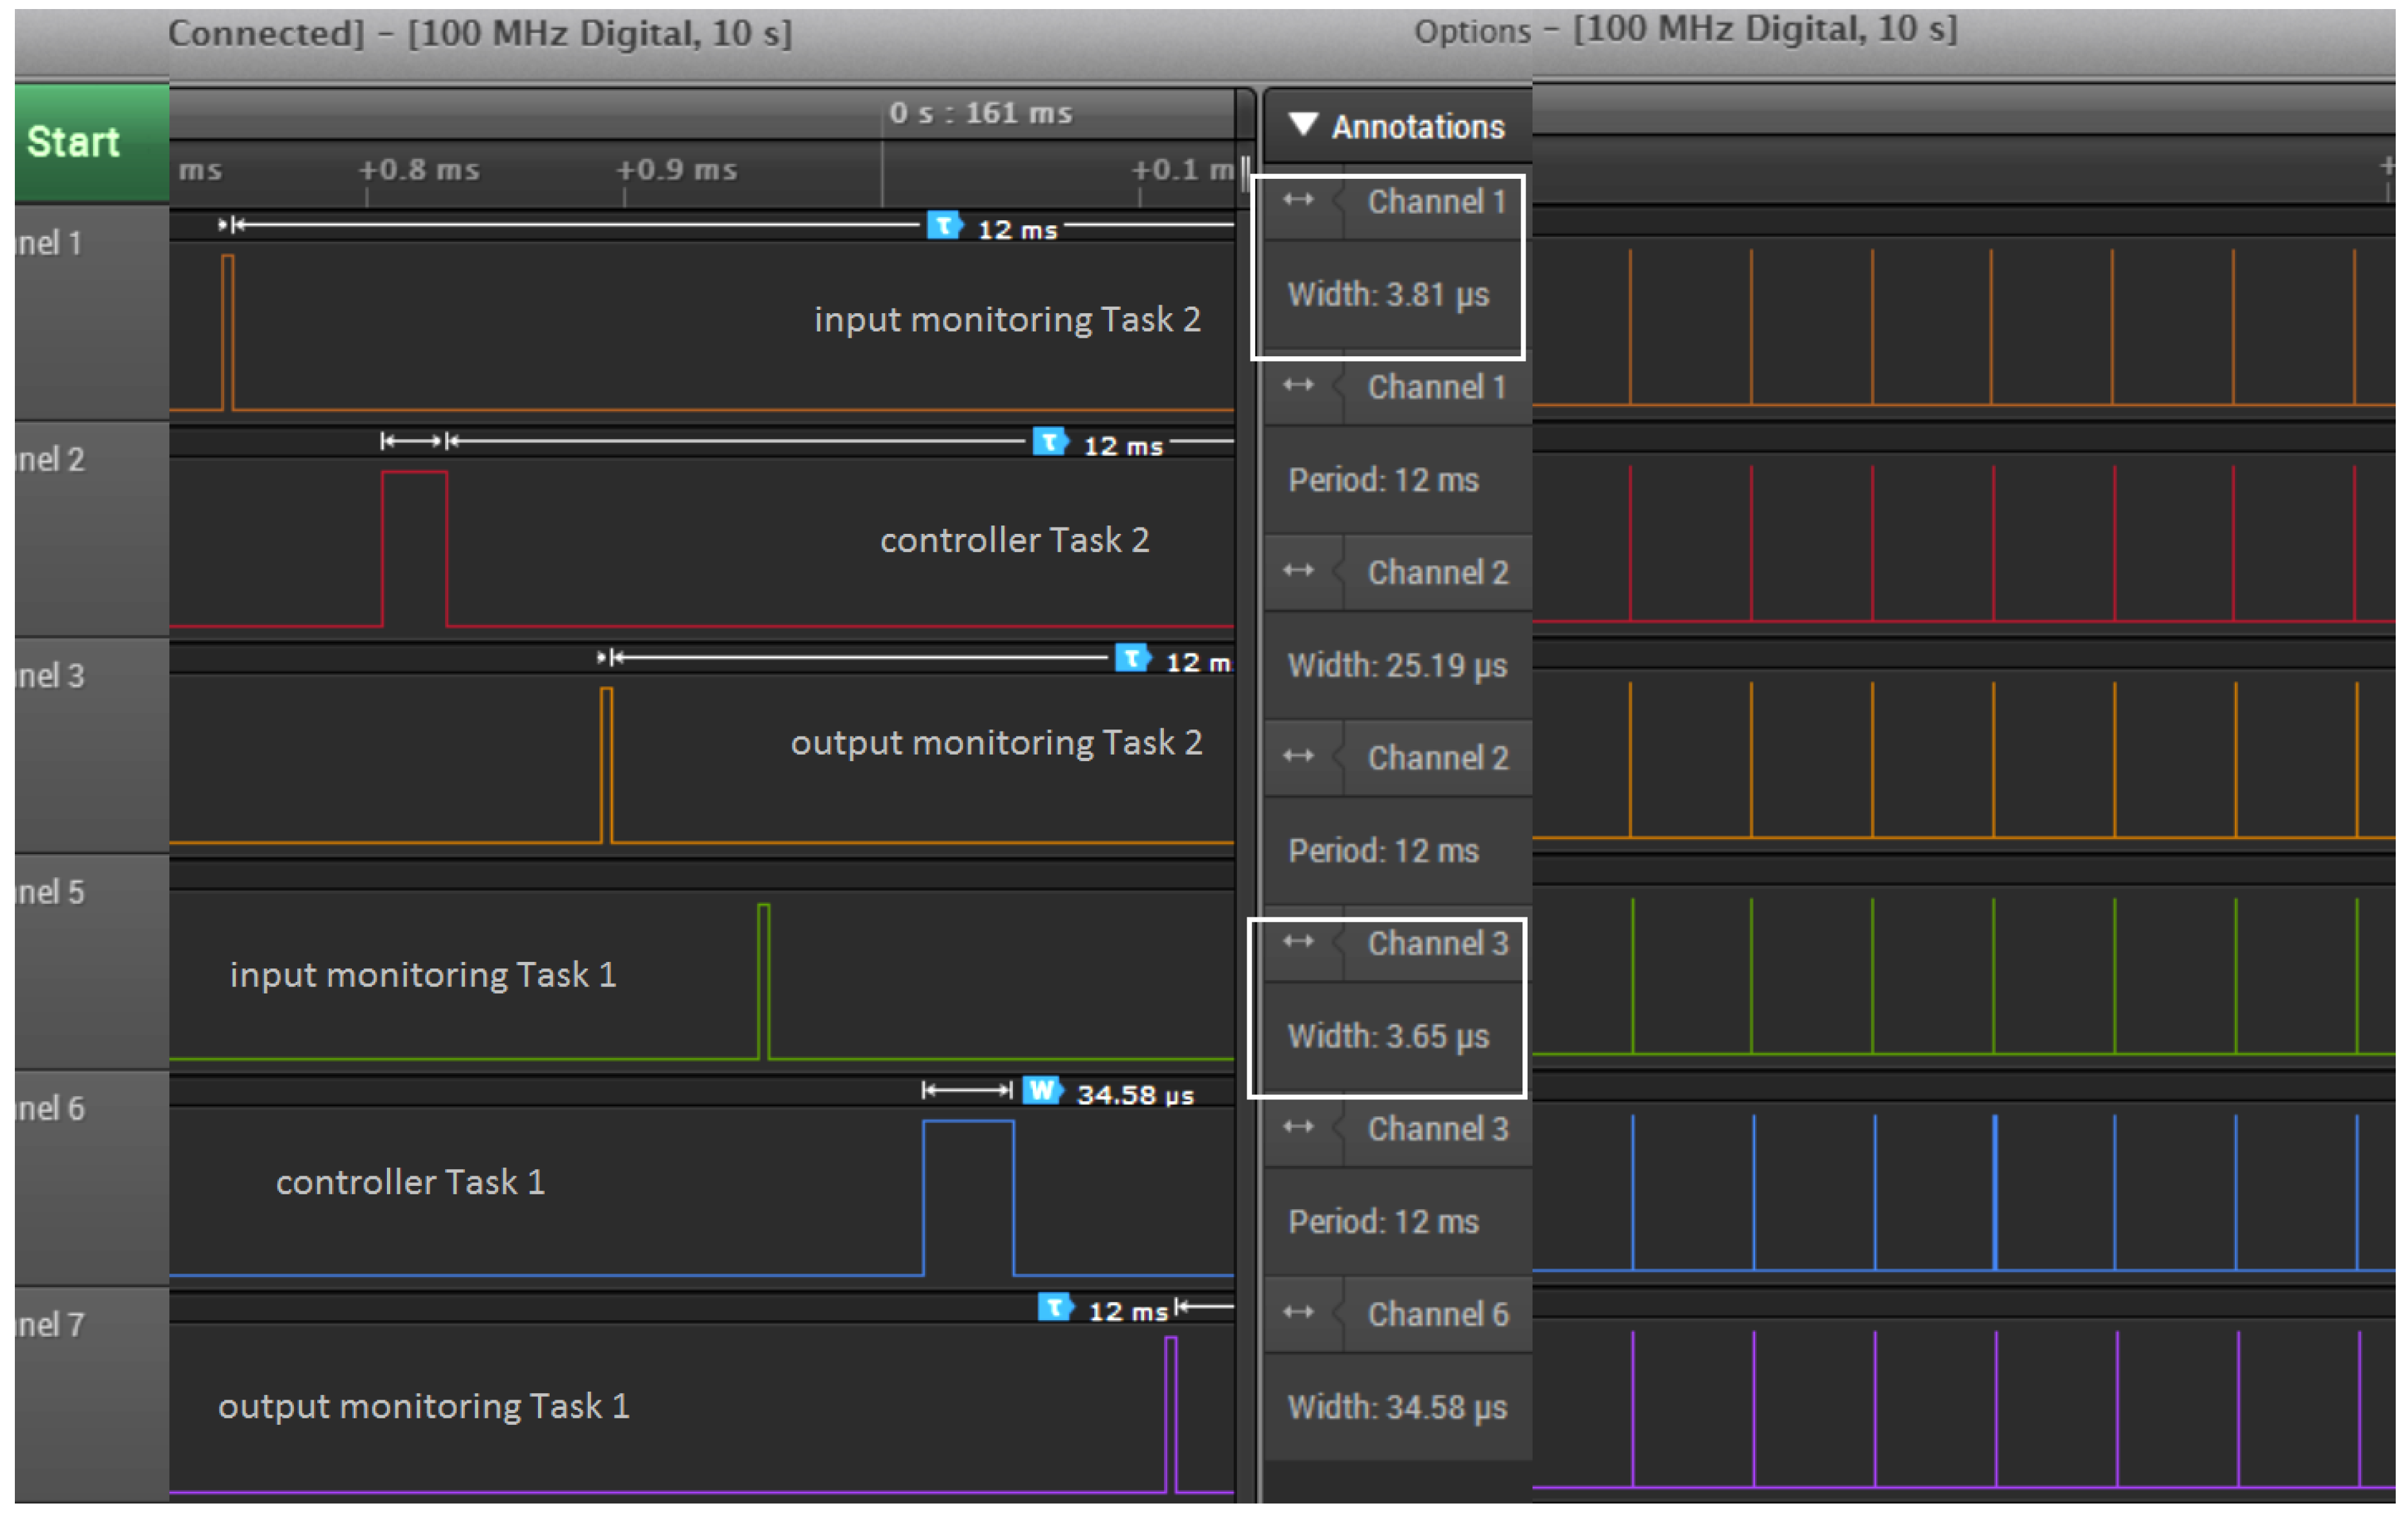Viewport: 2408px width, 1519px height.
Task: Select the Channel 5 label in the sidebar
Action: click(50, 892)
